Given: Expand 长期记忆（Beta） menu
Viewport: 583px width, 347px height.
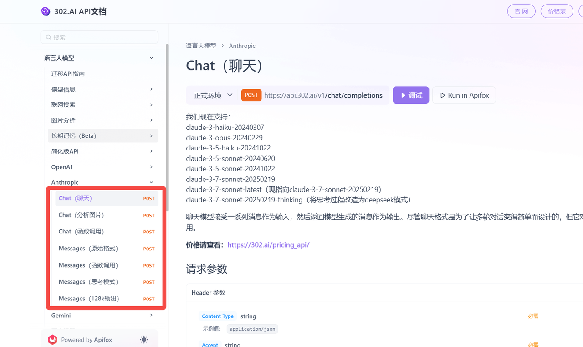Looking at the screenshot, I should [151, 135].
